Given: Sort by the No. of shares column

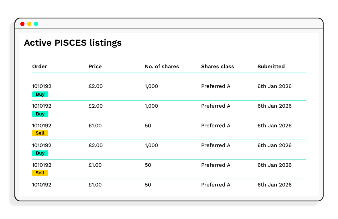Looking at the screenshot, I should tap(162, 66).
